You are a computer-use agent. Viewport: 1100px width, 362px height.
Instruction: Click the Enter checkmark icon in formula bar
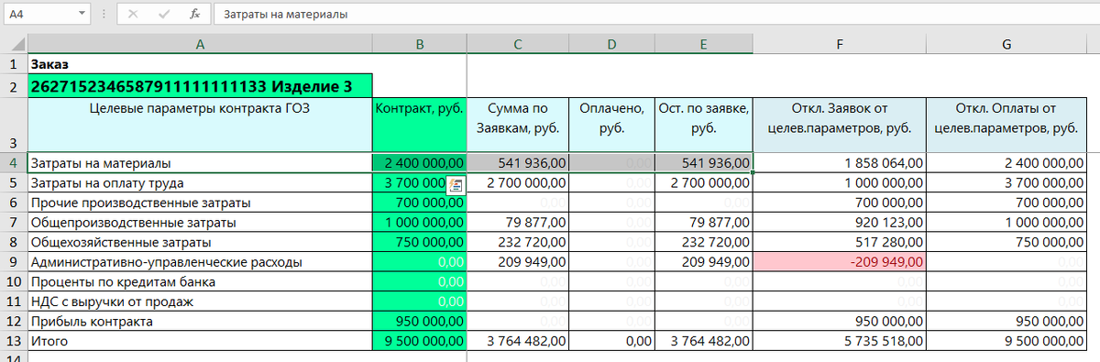pos(164,15)
